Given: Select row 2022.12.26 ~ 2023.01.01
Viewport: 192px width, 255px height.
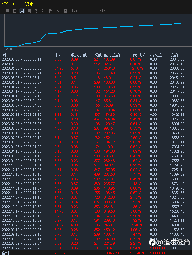Looking at the screenshot, I should [x=96, y=165].
